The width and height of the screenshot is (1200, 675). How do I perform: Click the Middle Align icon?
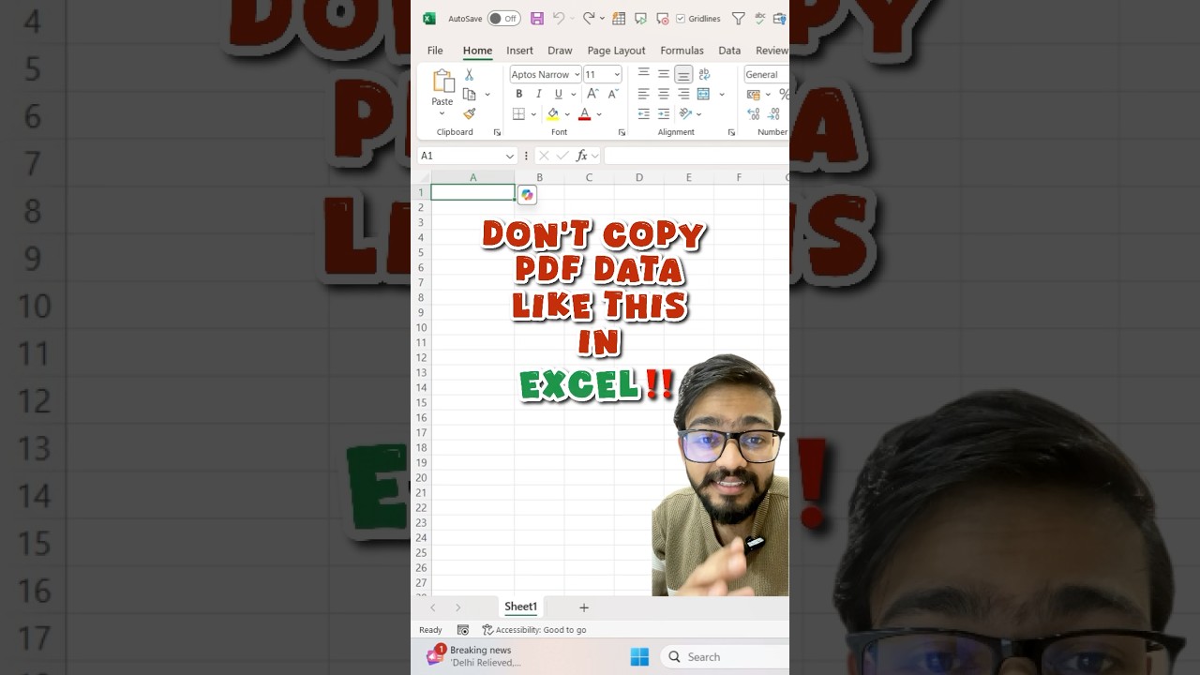pos(664,74)
